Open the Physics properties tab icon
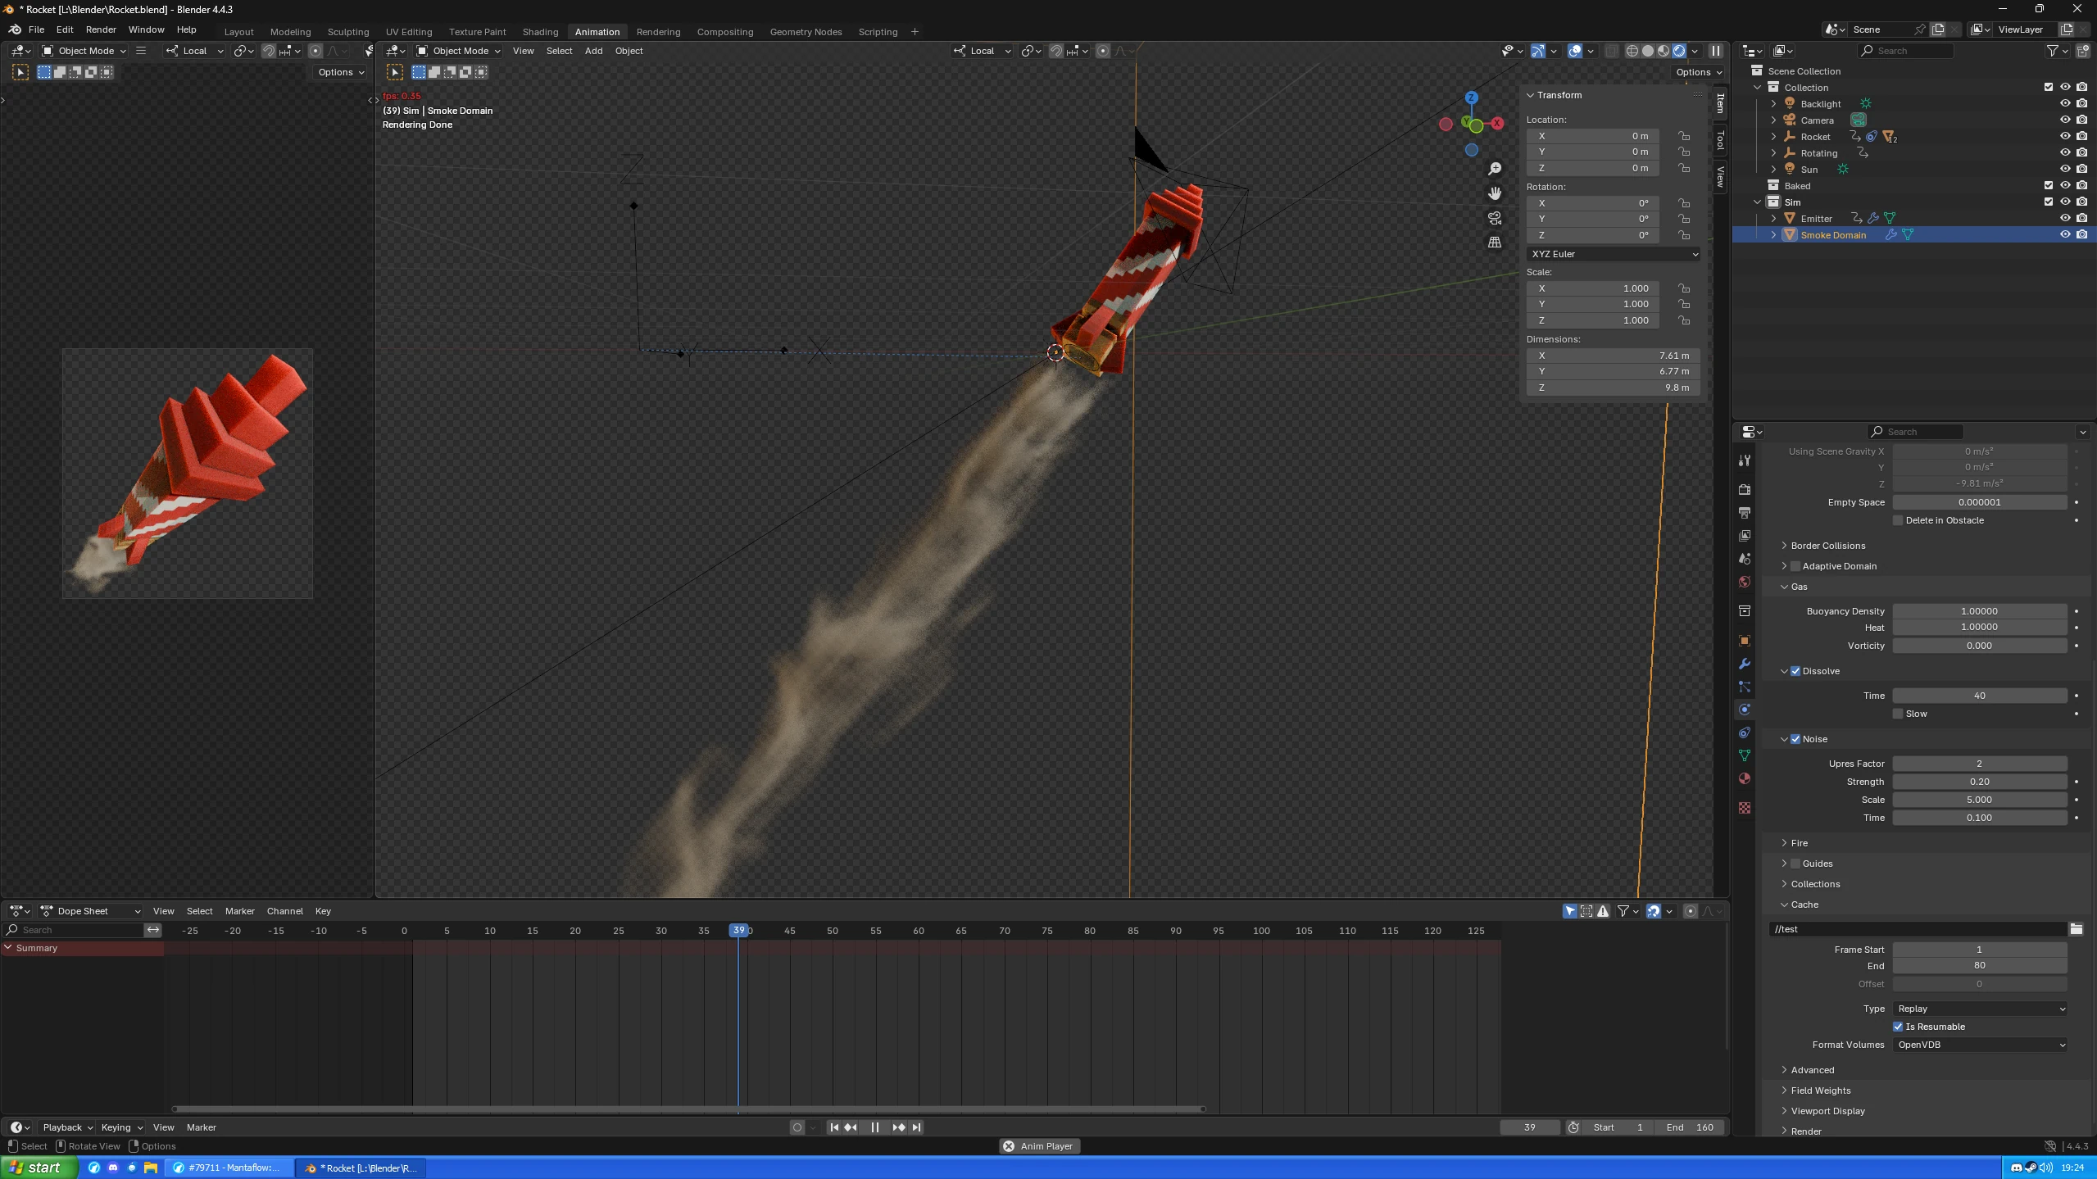2097x1179 pixels. [x=1745, y=710]
